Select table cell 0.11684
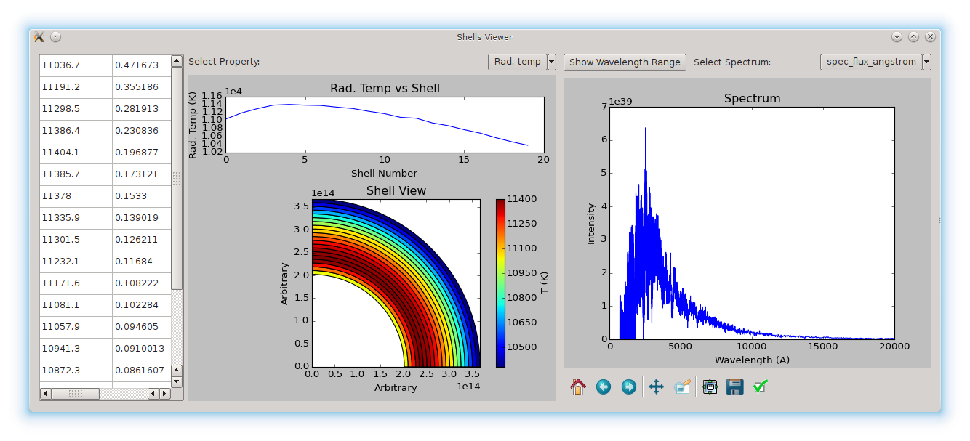This screenshot has height=441, width=970. click(142, 262)
